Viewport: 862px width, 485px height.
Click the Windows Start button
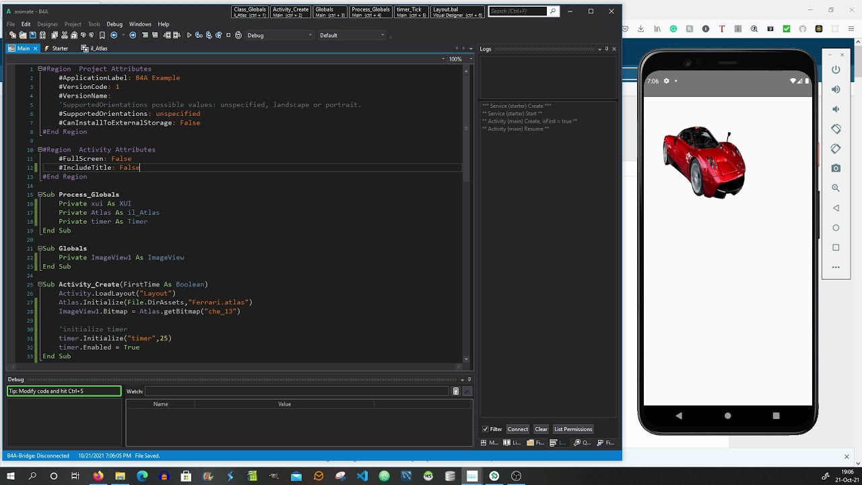[x=11, y=476]
